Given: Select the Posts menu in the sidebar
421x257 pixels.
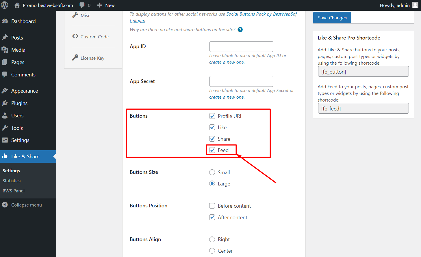Looking at the screenshot, I should click(17, 37).
